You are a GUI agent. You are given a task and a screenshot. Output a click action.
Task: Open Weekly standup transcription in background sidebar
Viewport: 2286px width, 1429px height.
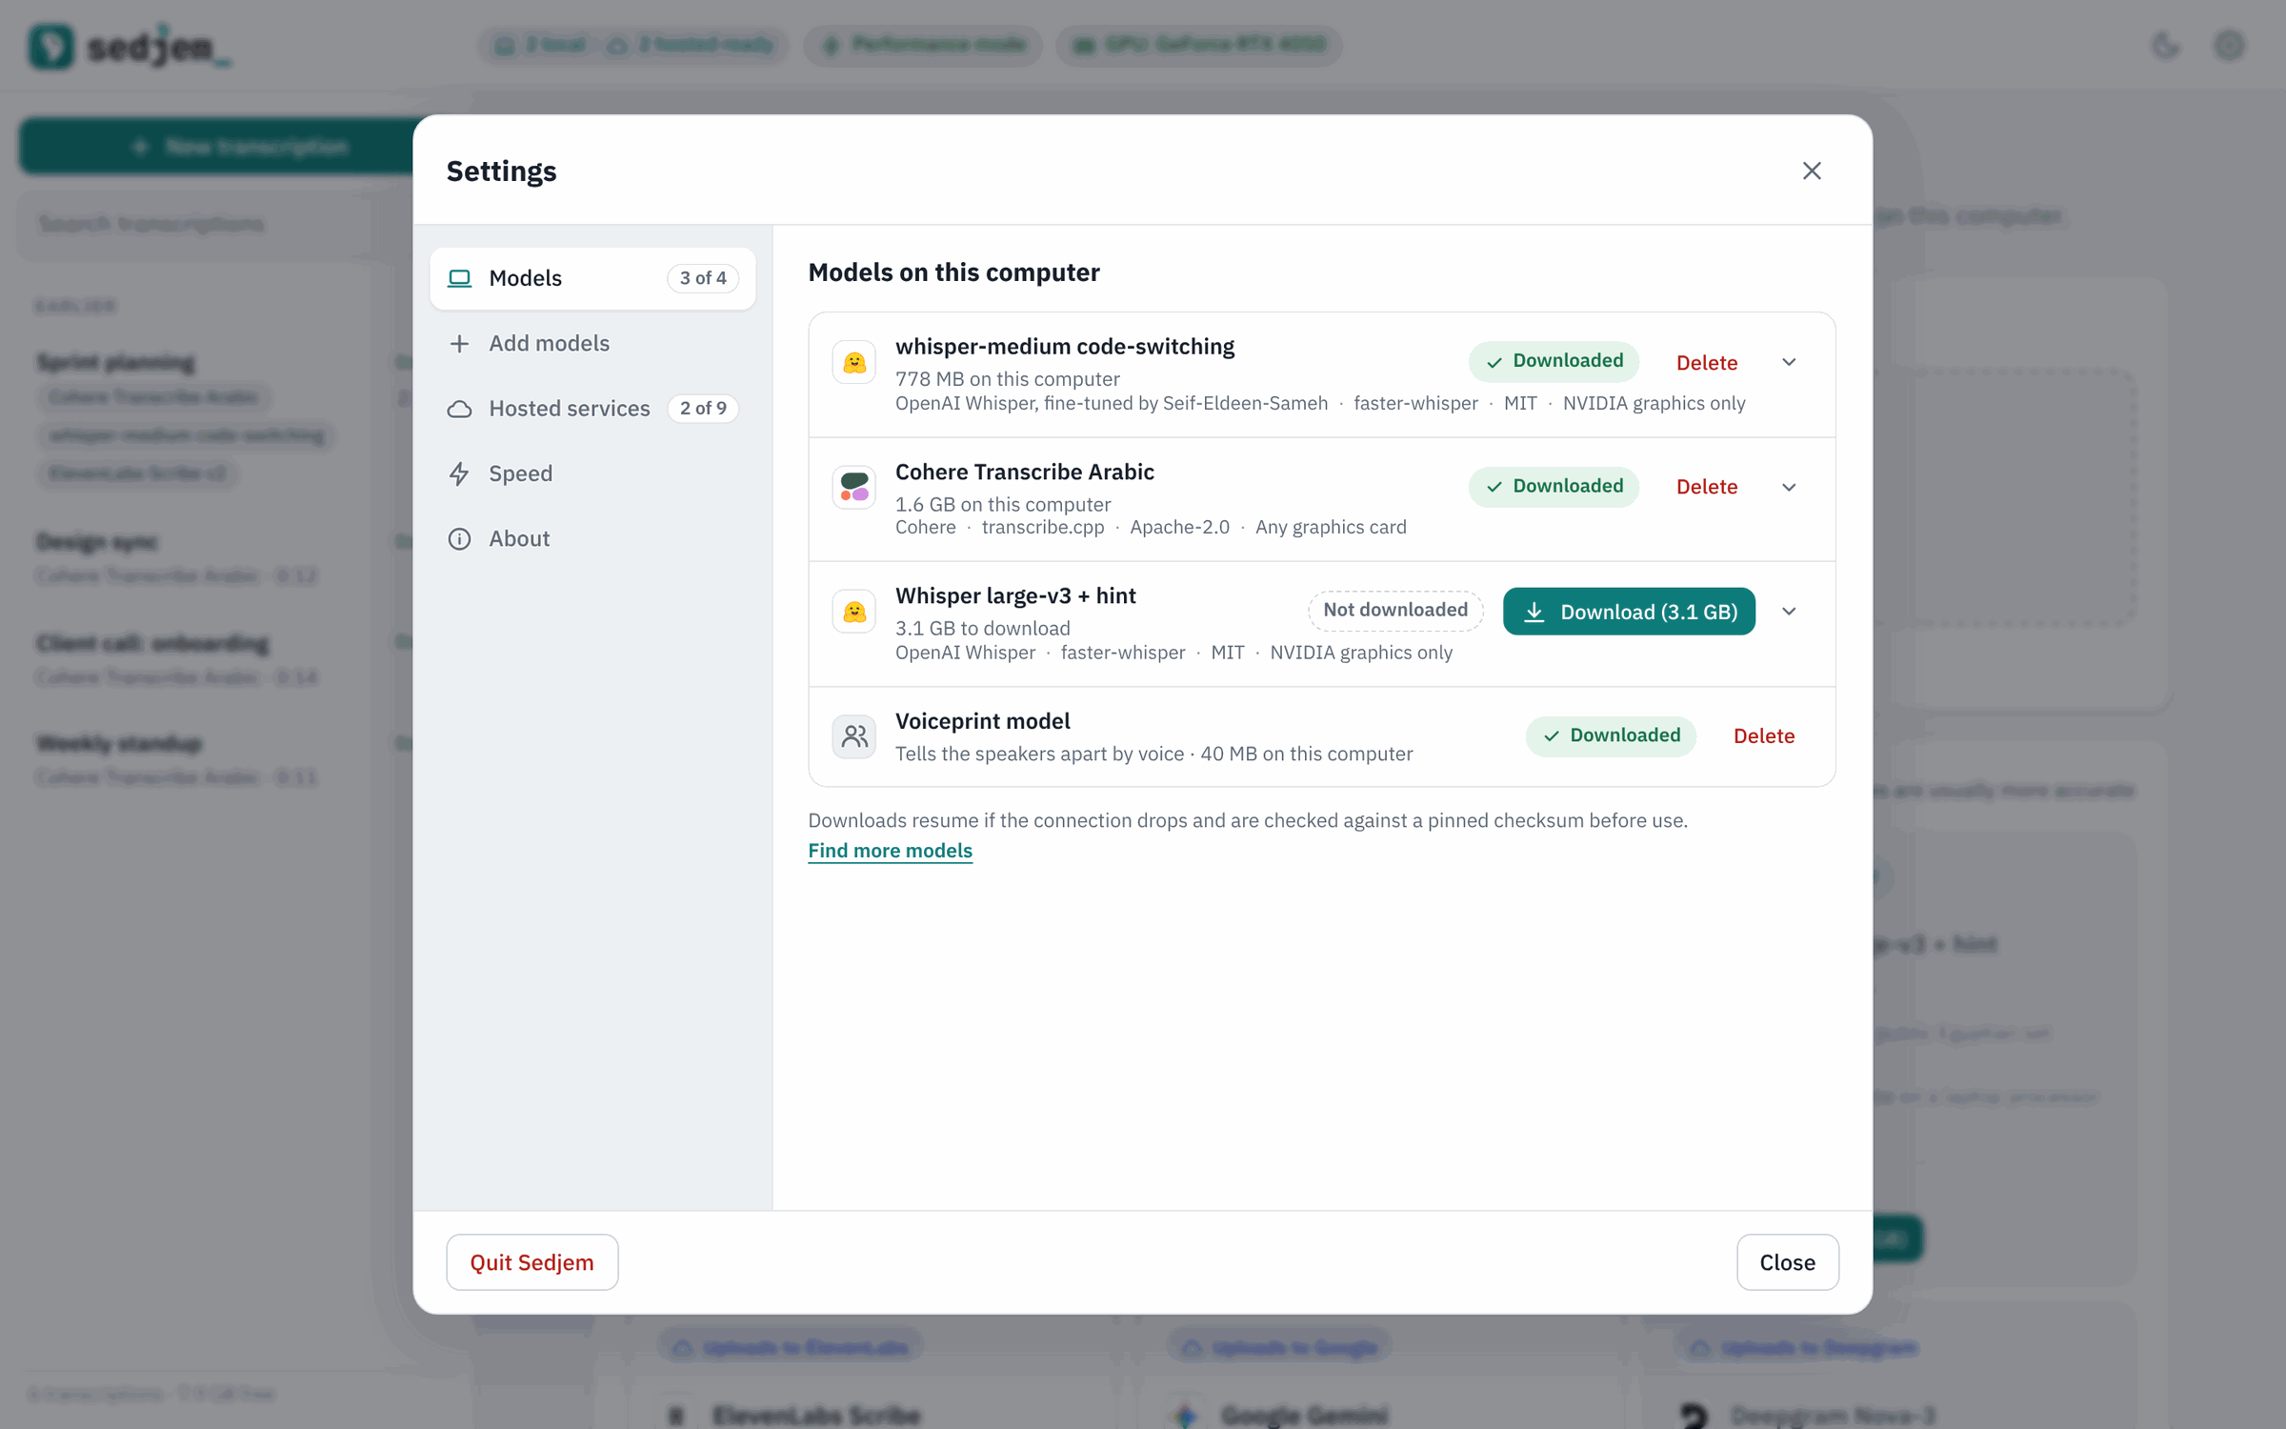(119, 743)
